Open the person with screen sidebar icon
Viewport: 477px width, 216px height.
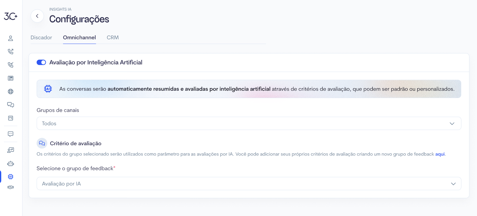[10, 150]
